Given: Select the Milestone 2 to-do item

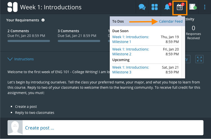Looking at the screenshot, I should tap(130, 52).
